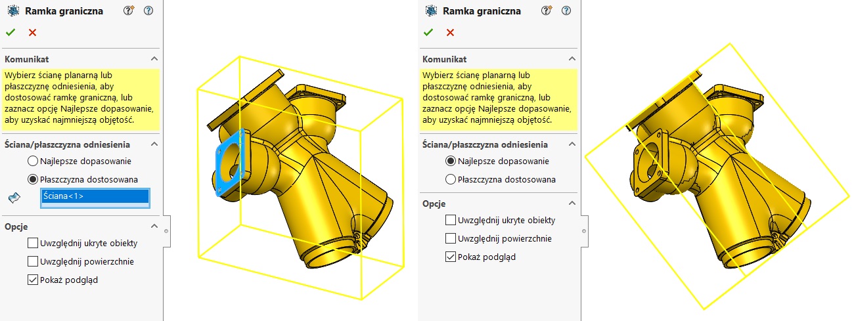
Task: Click the right panel collapse handle
Action: tap(584, 231)
